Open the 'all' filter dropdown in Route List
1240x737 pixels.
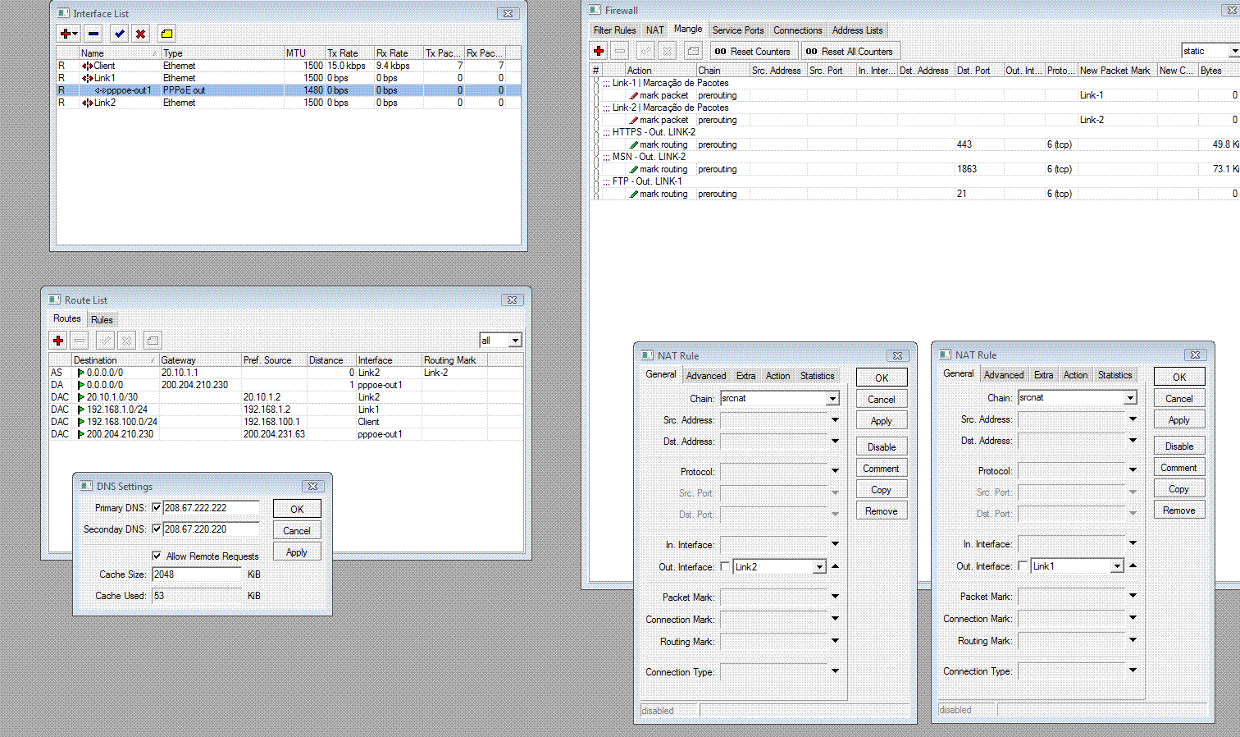[x=515, y=341]
